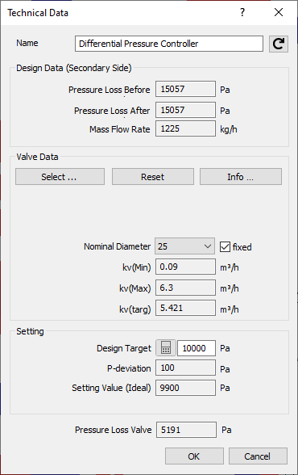Click the P-deviation value field

[185, 368]
